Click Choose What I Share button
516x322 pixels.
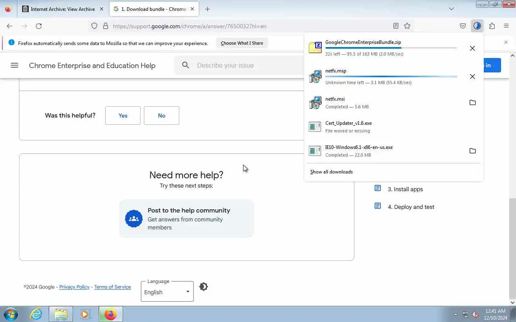coord(242,43)
